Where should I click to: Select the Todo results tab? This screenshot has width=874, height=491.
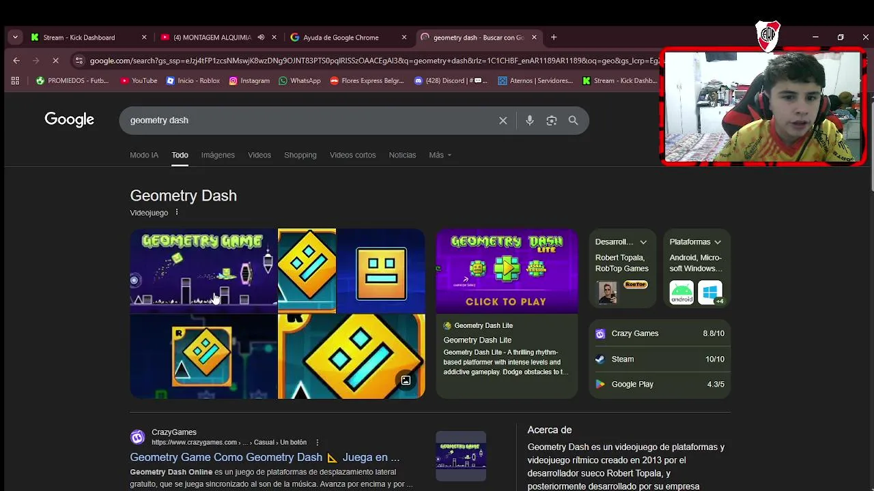tap(180, 155)
